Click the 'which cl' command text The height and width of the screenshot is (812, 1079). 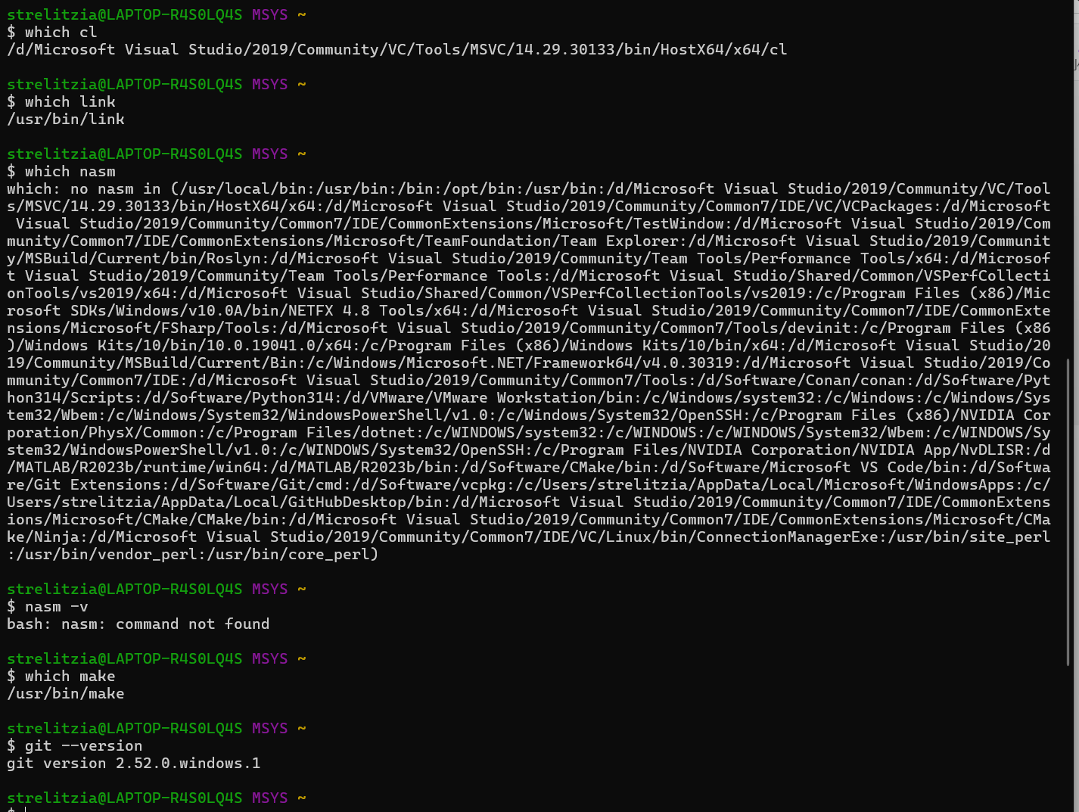point(61,32)
